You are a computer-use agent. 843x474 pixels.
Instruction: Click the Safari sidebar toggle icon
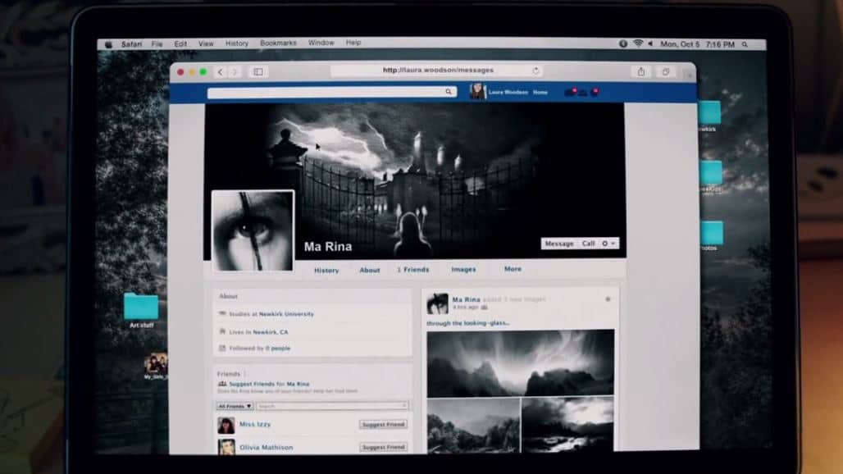258,72
